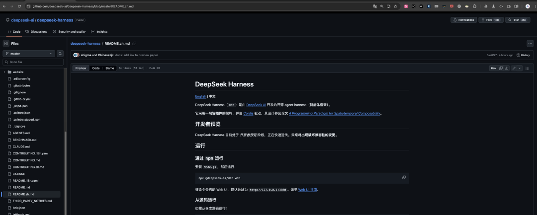Open .editorconfig in file tree
This screenshot has height=215, width=537.
(21, 78)
